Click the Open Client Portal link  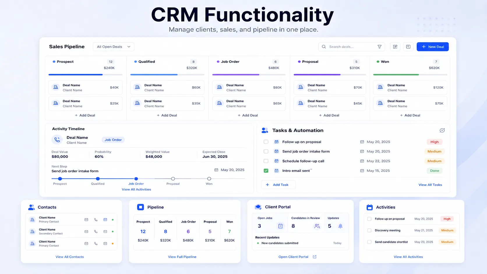click(x=293, y=257)
